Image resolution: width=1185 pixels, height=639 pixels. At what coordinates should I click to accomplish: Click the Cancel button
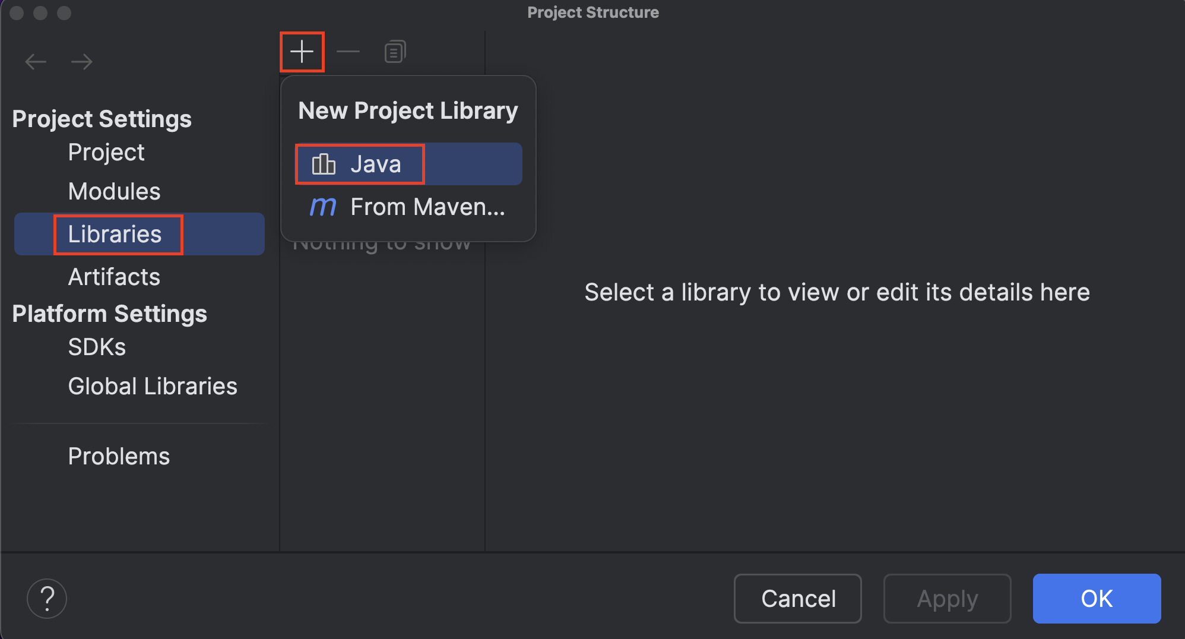pyautogui.click(x=797, y=598)
